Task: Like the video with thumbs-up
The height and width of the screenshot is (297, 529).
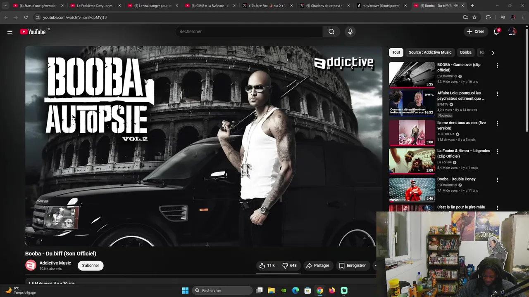Action: click(267, 266)
